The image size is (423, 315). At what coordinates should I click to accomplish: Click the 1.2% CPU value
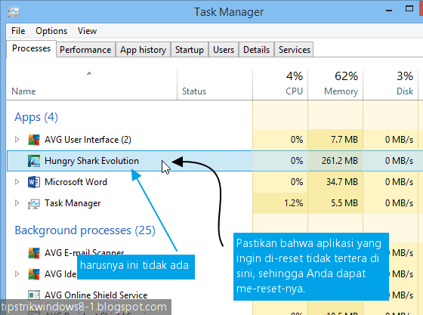[x=294, y=203]
